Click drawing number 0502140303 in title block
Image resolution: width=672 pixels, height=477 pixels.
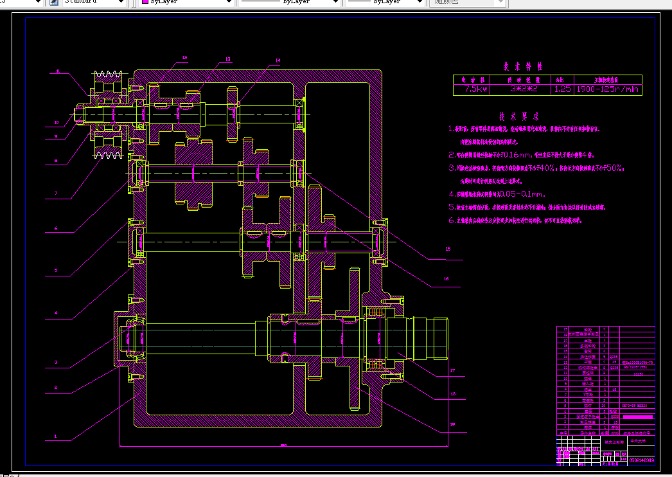[x=642, y=461]
